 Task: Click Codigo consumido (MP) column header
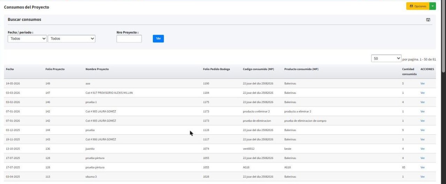pyautogui.click(x=258, y=69)
